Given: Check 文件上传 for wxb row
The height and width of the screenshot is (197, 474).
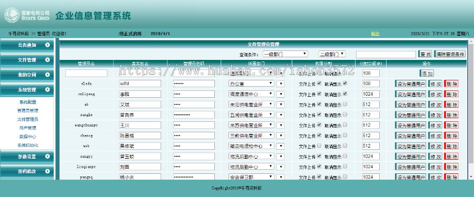Looking at the screenshot, I should (319, 146).
